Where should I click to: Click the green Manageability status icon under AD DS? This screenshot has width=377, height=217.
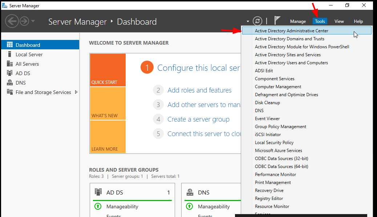pos(98,206)
